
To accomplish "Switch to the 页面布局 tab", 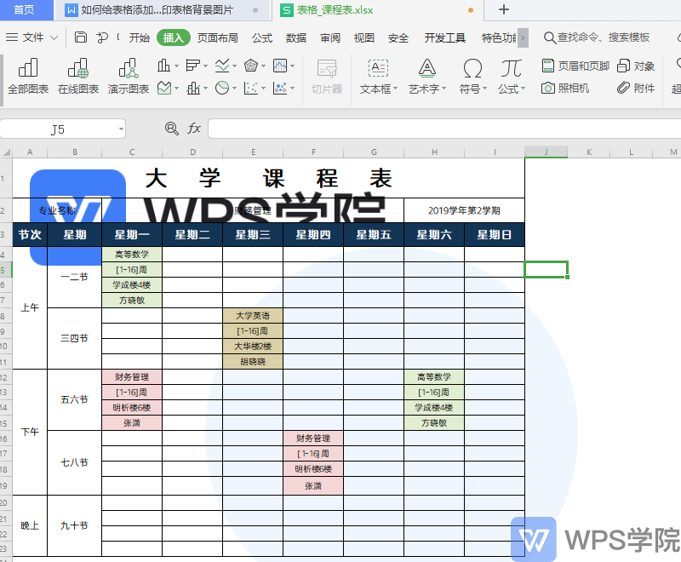I will pos(218,37).
